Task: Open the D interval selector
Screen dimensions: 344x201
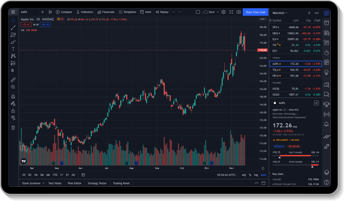Action: (42, 12)
